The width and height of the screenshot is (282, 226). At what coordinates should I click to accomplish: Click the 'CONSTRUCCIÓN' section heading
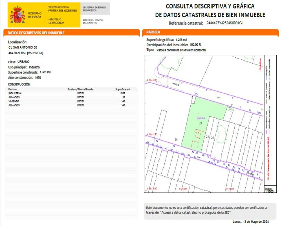(x=19, y=84)
